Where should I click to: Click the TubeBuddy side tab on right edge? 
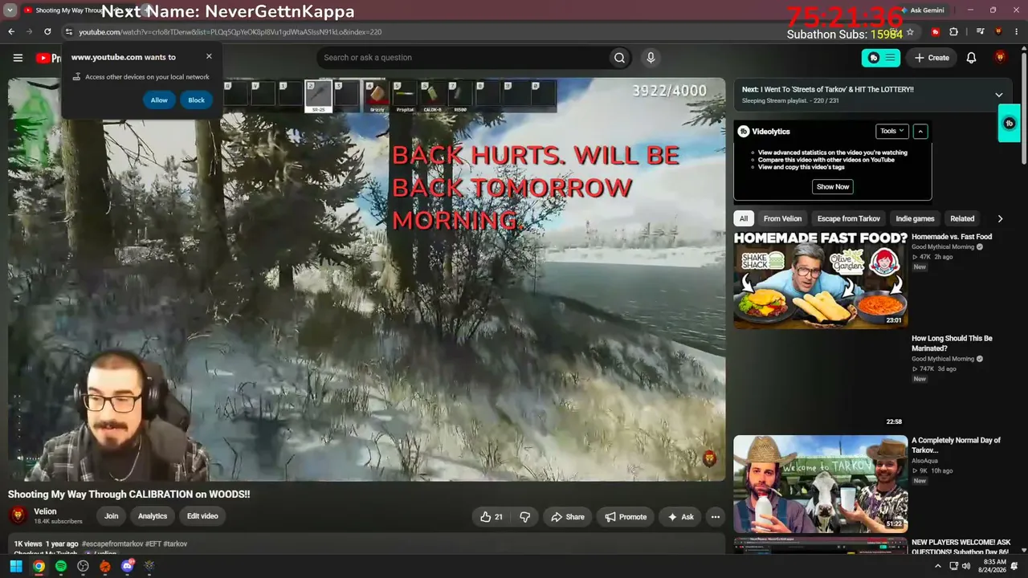coord(1010,124)
